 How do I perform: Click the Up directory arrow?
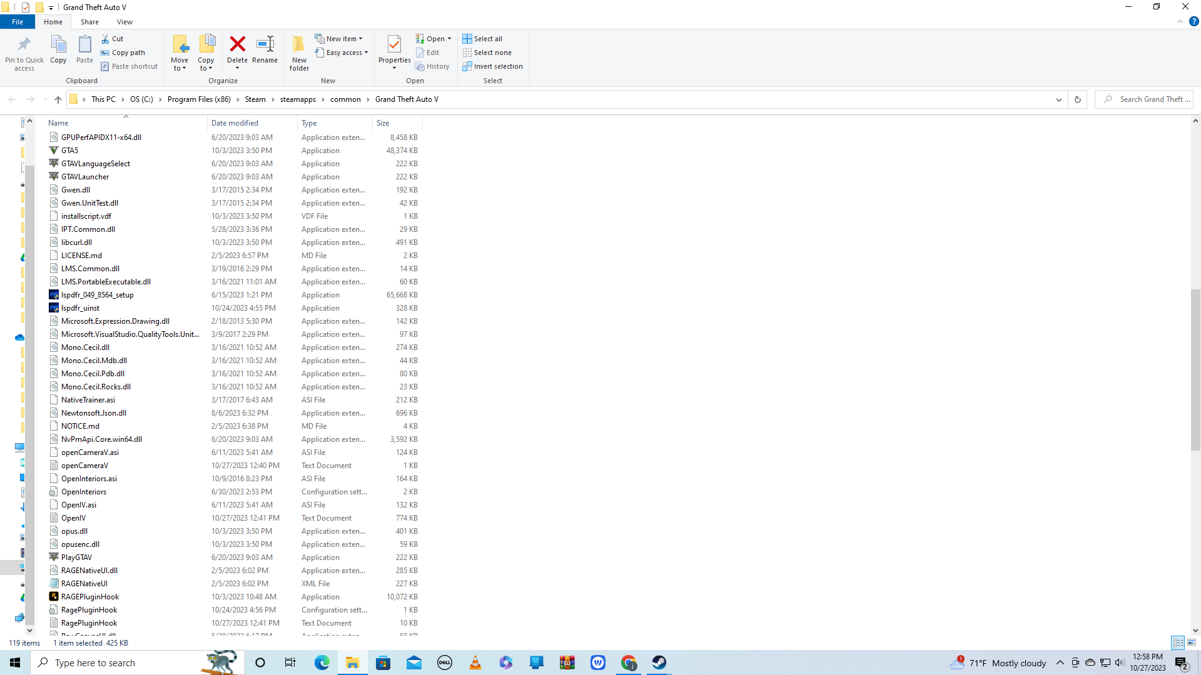point(58,99)
